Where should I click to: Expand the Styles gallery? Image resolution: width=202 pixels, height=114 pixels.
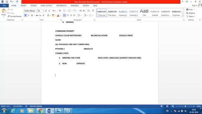pos(183,16)
